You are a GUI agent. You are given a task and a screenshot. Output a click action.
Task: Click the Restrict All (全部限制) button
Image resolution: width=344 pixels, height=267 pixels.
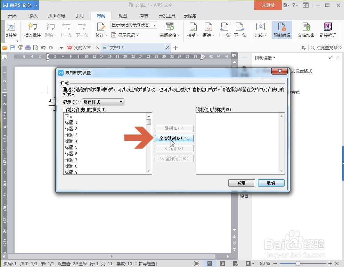coord(174,138)
